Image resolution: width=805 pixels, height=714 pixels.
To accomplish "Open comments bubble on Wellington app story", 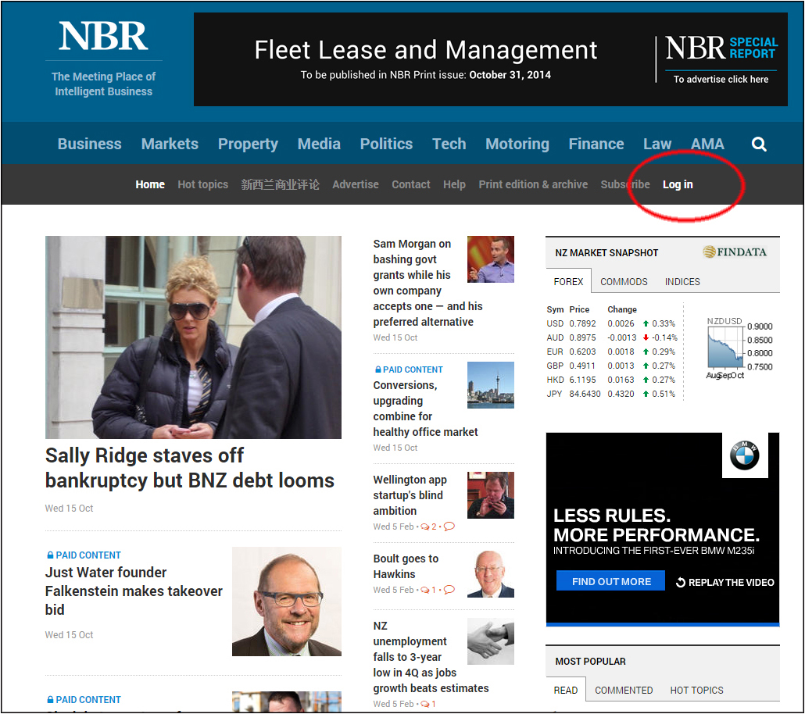I will 449,527.
